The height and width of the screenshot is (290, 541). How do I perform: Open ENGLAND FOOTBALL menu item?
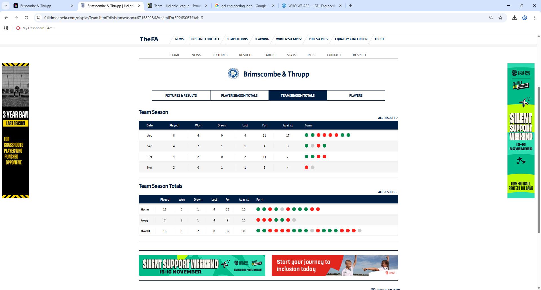[205, 39]
